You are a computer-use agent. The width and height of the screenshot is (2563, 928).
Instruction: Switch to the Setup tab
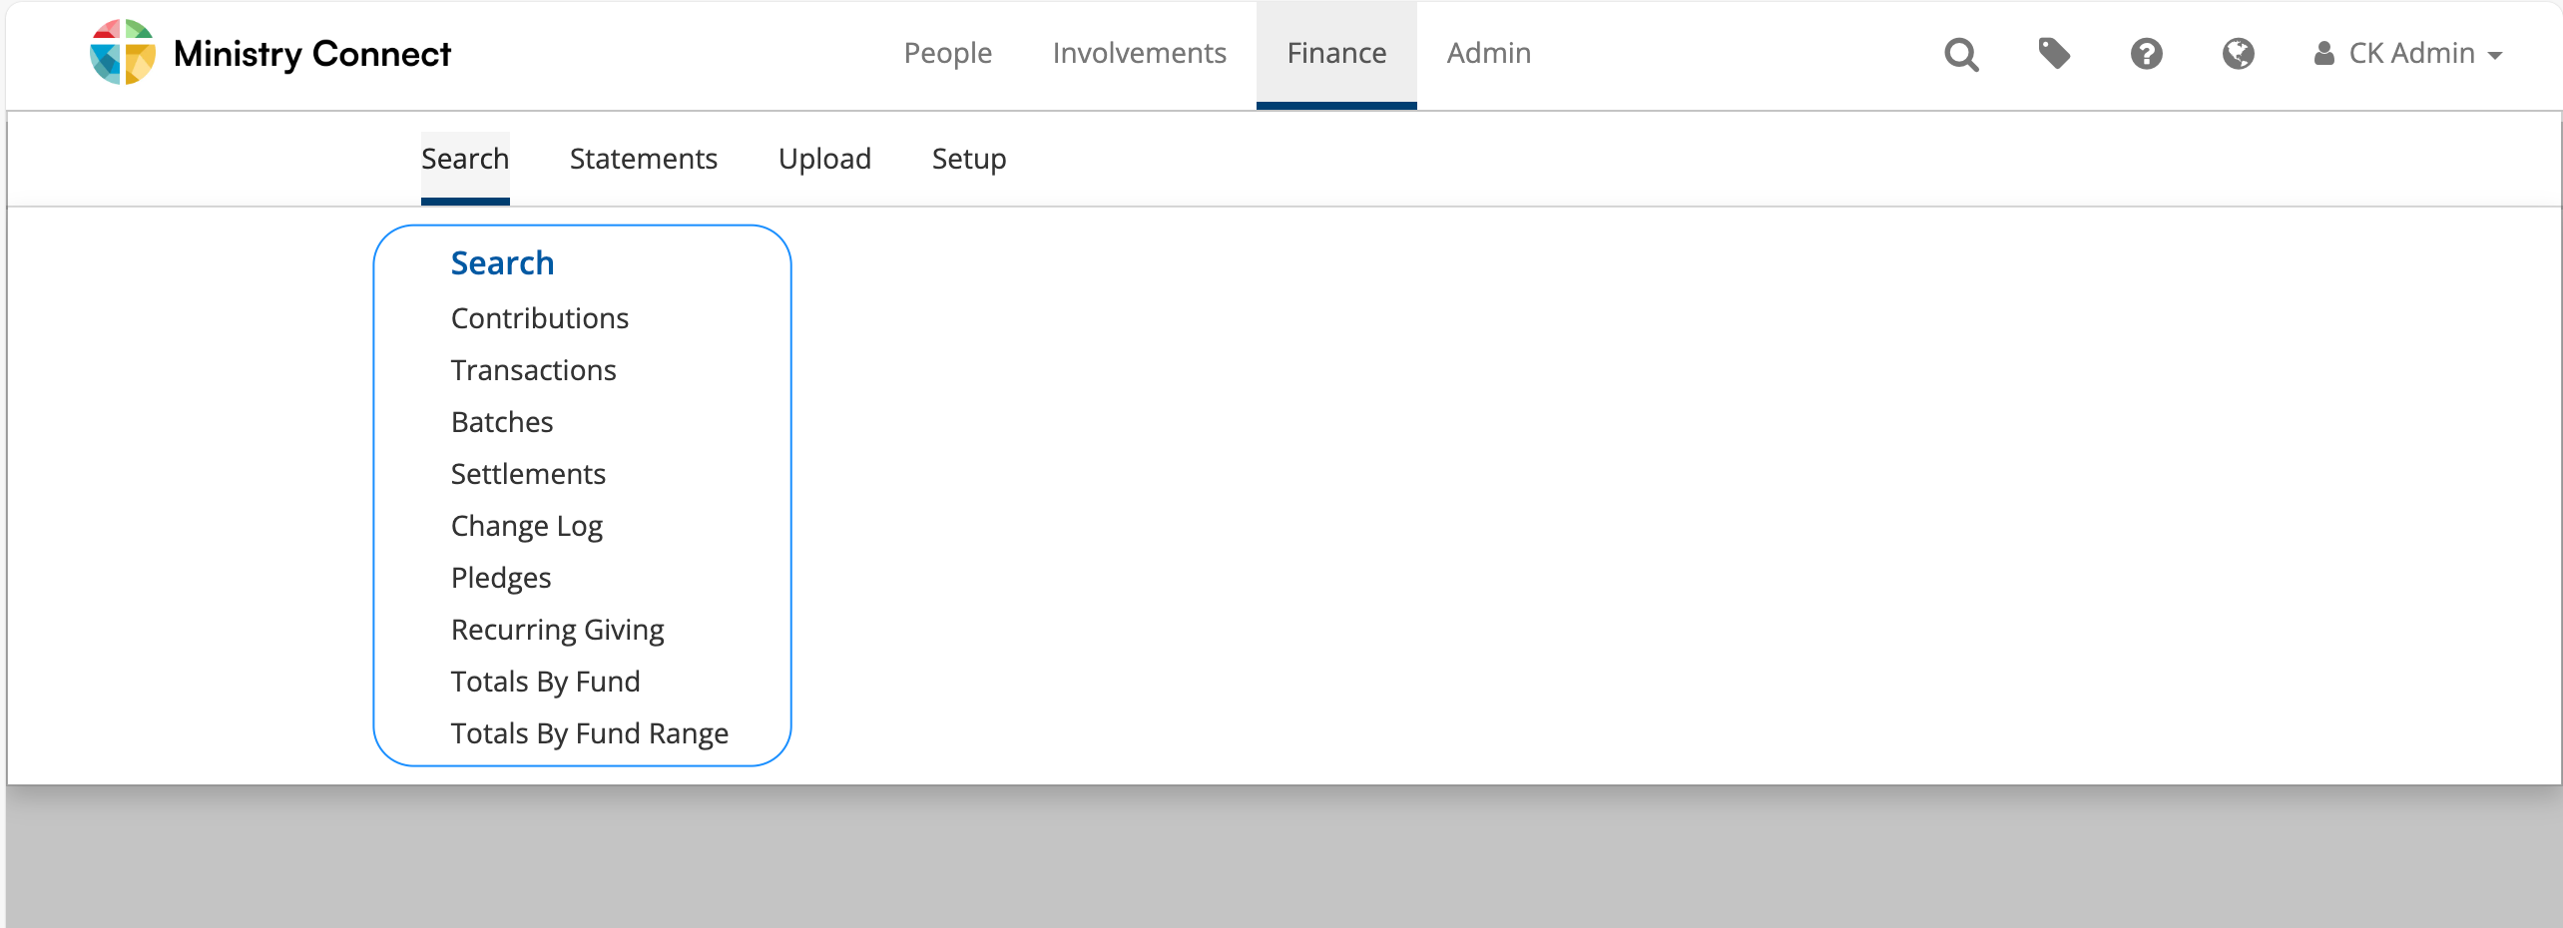tap(968, 159)
